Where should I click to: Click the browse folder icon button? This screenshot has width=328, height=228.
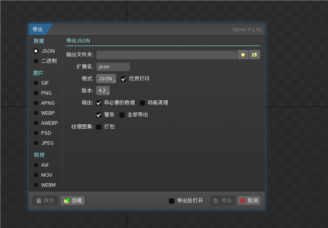(254, 54)
